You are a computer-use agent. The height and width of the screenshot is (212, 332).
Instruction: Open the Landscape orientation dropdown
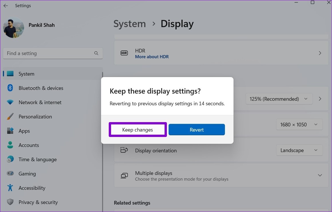pyautogui.click(x=299, y=150)
